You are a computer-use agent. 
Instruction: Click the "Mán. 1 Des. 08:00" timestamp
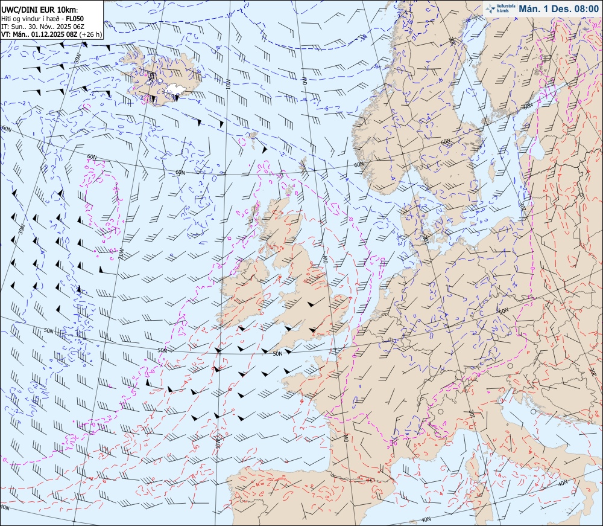coord(558,8)
